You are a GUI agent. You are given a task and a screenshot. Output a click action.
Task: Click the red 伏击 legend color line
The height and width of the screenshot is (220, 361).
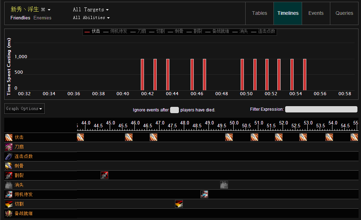pos(88,32)
